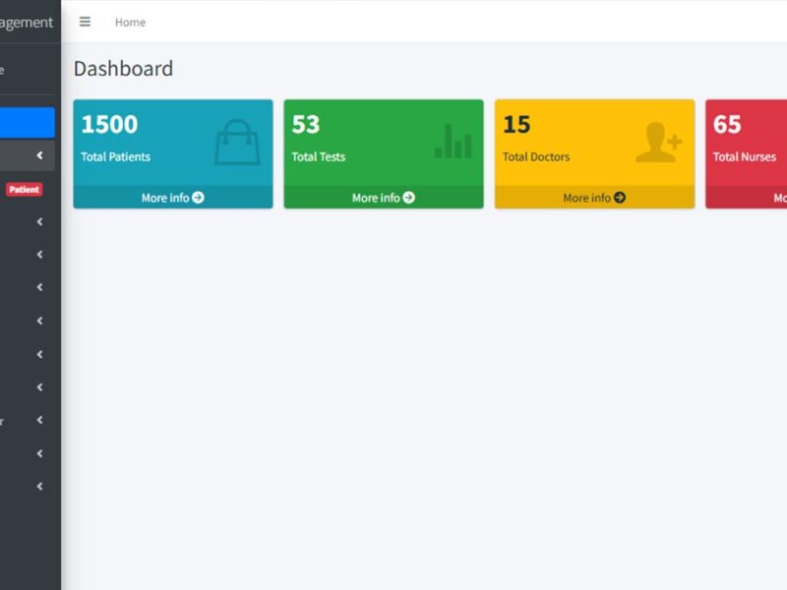Expand the gray highlighted sidebar row chevron

point(39,155)
